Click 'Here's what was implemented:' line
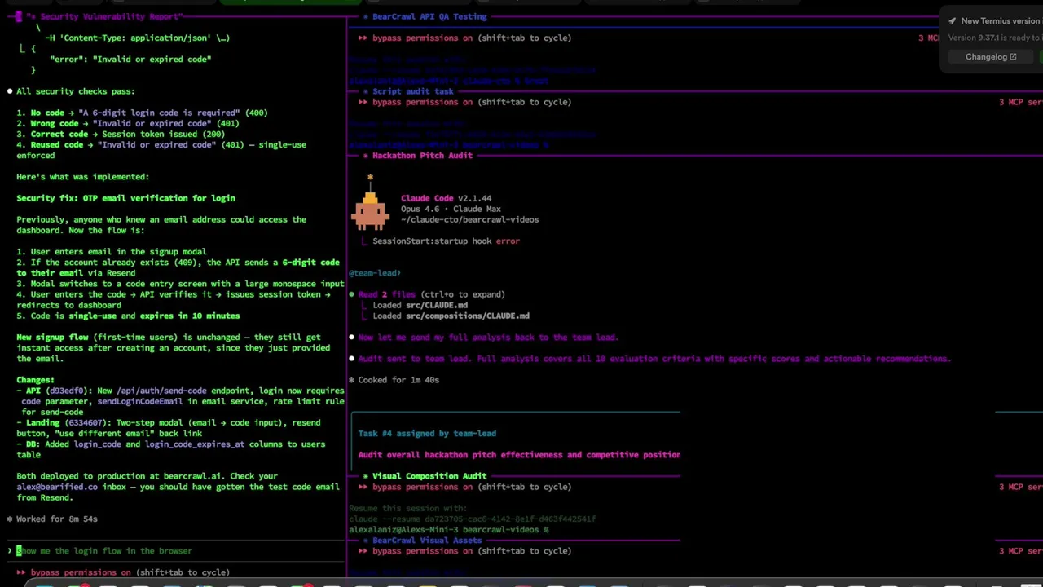1043x587 pixels. tap(82, 177)
